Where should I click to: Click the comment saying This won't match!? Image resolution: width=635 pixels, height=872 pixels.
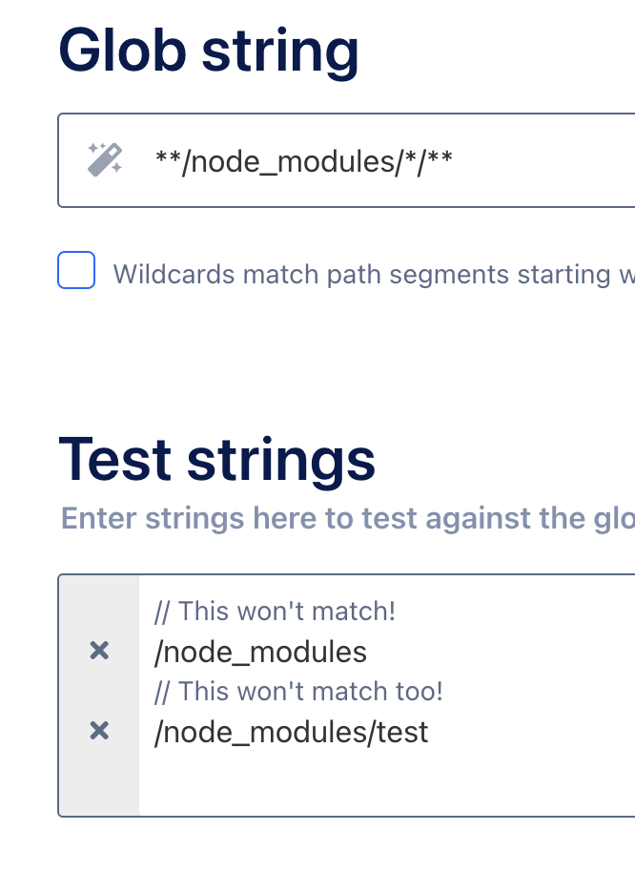point(274,611)
